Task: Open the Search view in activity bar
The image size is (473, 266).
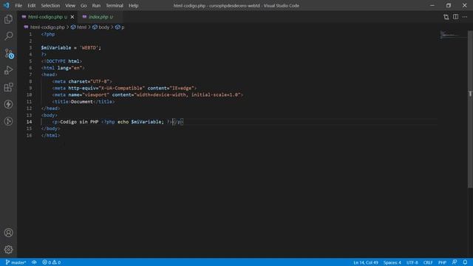Action: point(8,36)
